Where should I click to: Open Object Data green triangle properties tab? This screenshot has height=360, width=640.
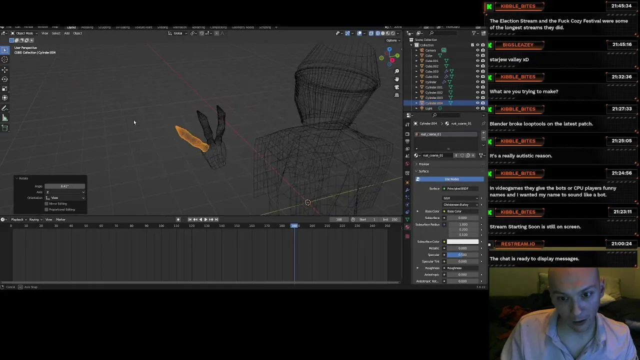point(407,220)
